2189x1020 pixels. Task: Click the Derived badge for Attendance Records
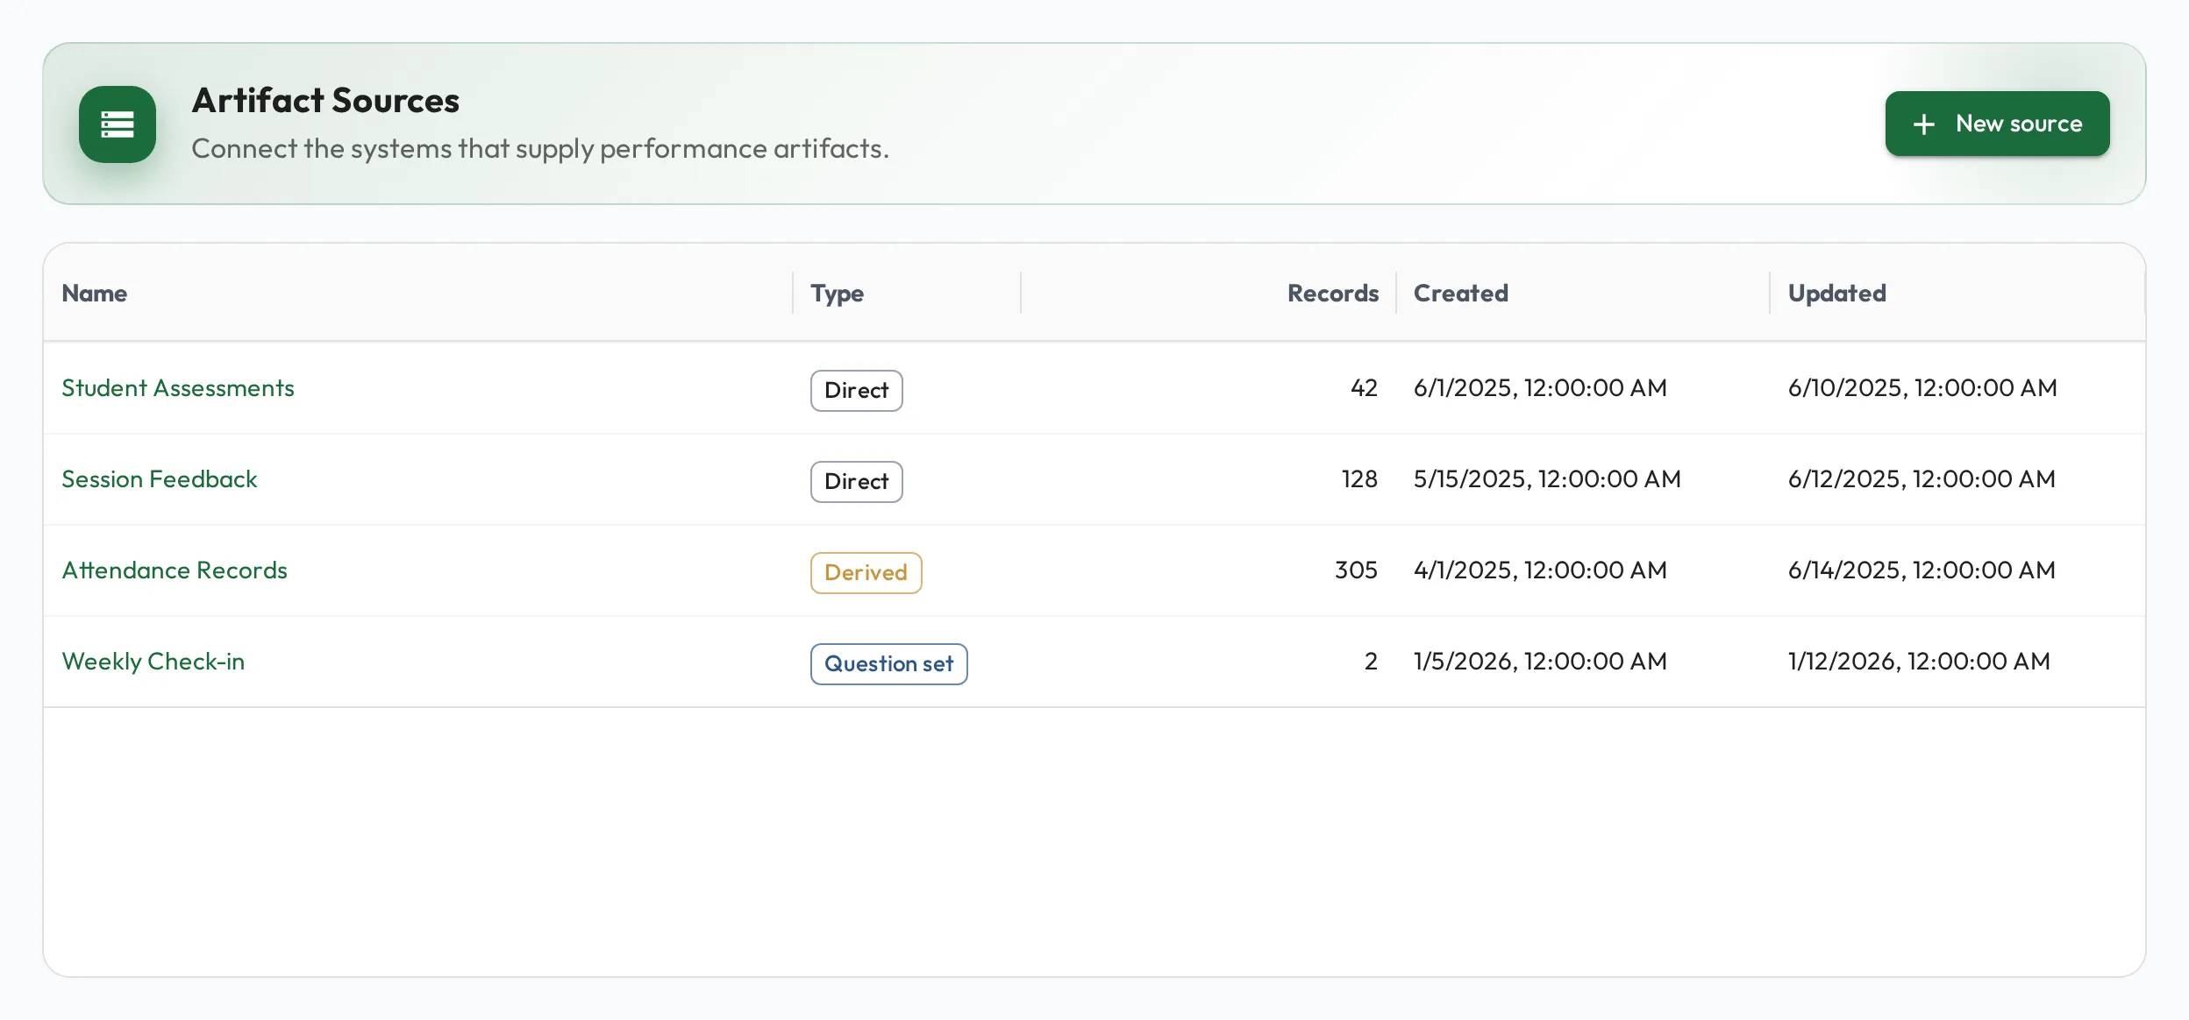pyautogui.click(x=866, y=573)
